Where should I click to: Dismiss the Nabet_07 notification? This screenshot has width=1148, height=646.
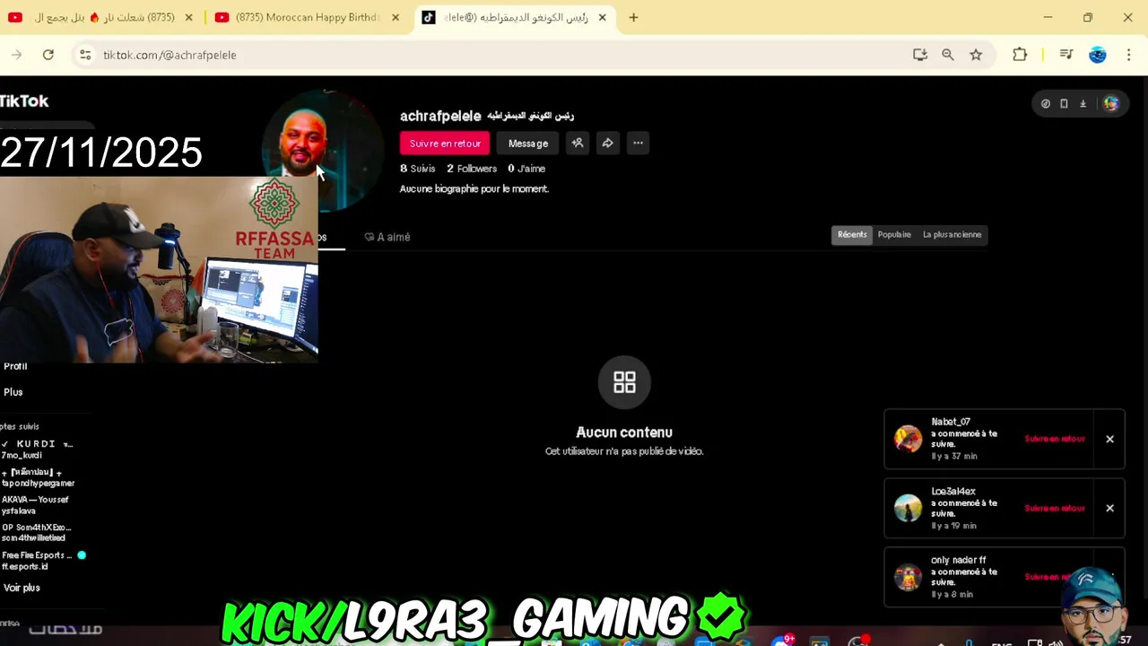1109,439
